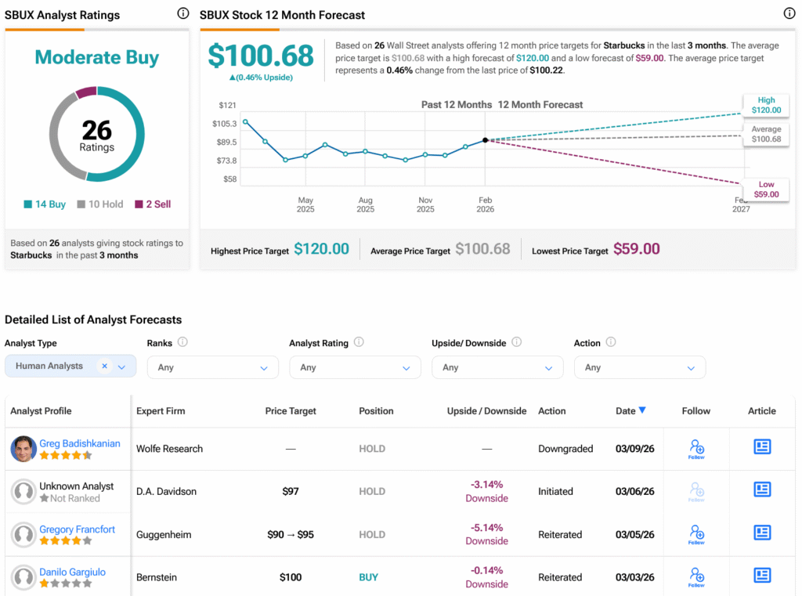Open the 12 Month Forecast info icon
The height and width of the screenshot is (596, 802).
coord(789,14)
